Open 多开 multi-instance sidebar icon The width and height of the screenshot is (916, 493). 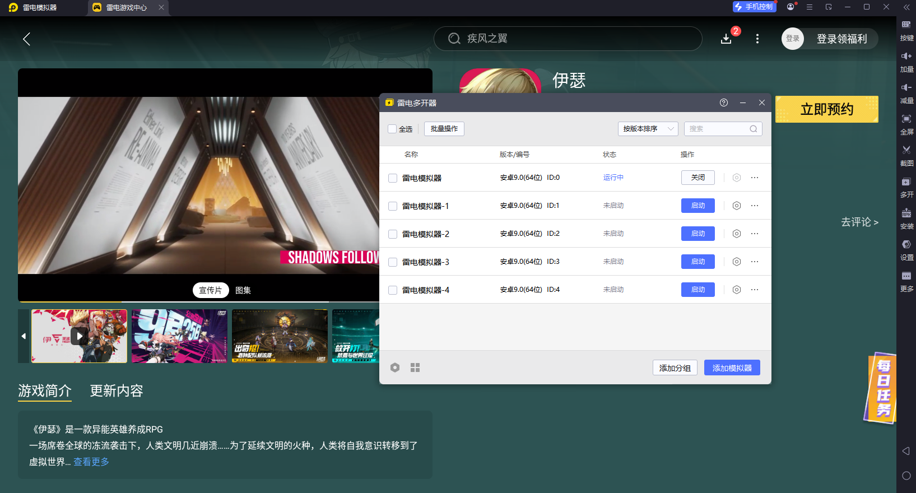pyautogui.click(x=906, y=187)
